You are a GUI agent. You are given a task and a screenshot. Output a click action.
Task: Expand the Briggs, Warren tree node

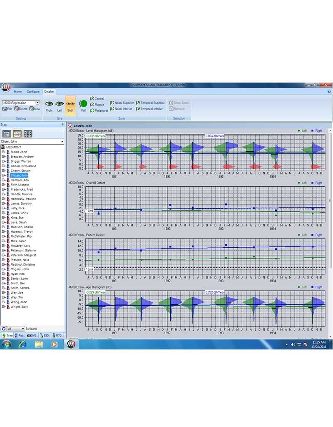(x=3, y=161)
